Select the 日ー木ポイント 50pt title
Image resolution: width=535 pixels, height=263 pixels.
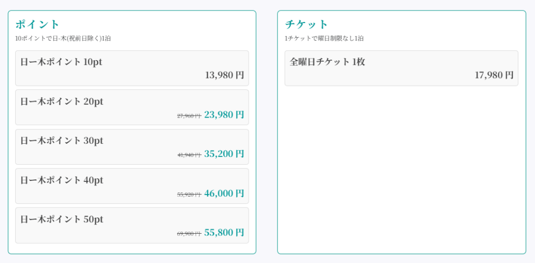(x=62, y=219)
